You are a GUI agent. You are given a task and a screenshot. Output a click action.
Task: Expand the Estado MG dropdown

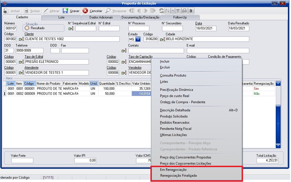coord(138,39)
